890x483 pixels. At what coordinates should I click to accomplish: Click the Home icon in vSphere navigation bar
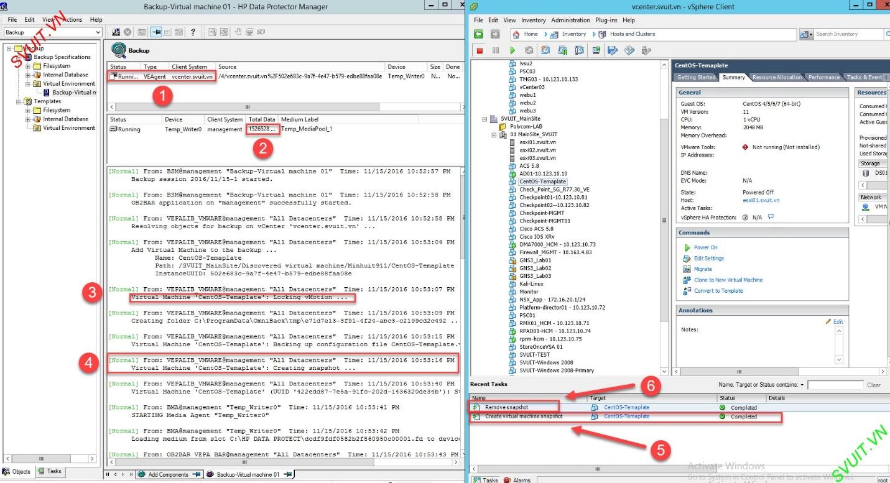(516, 34)
